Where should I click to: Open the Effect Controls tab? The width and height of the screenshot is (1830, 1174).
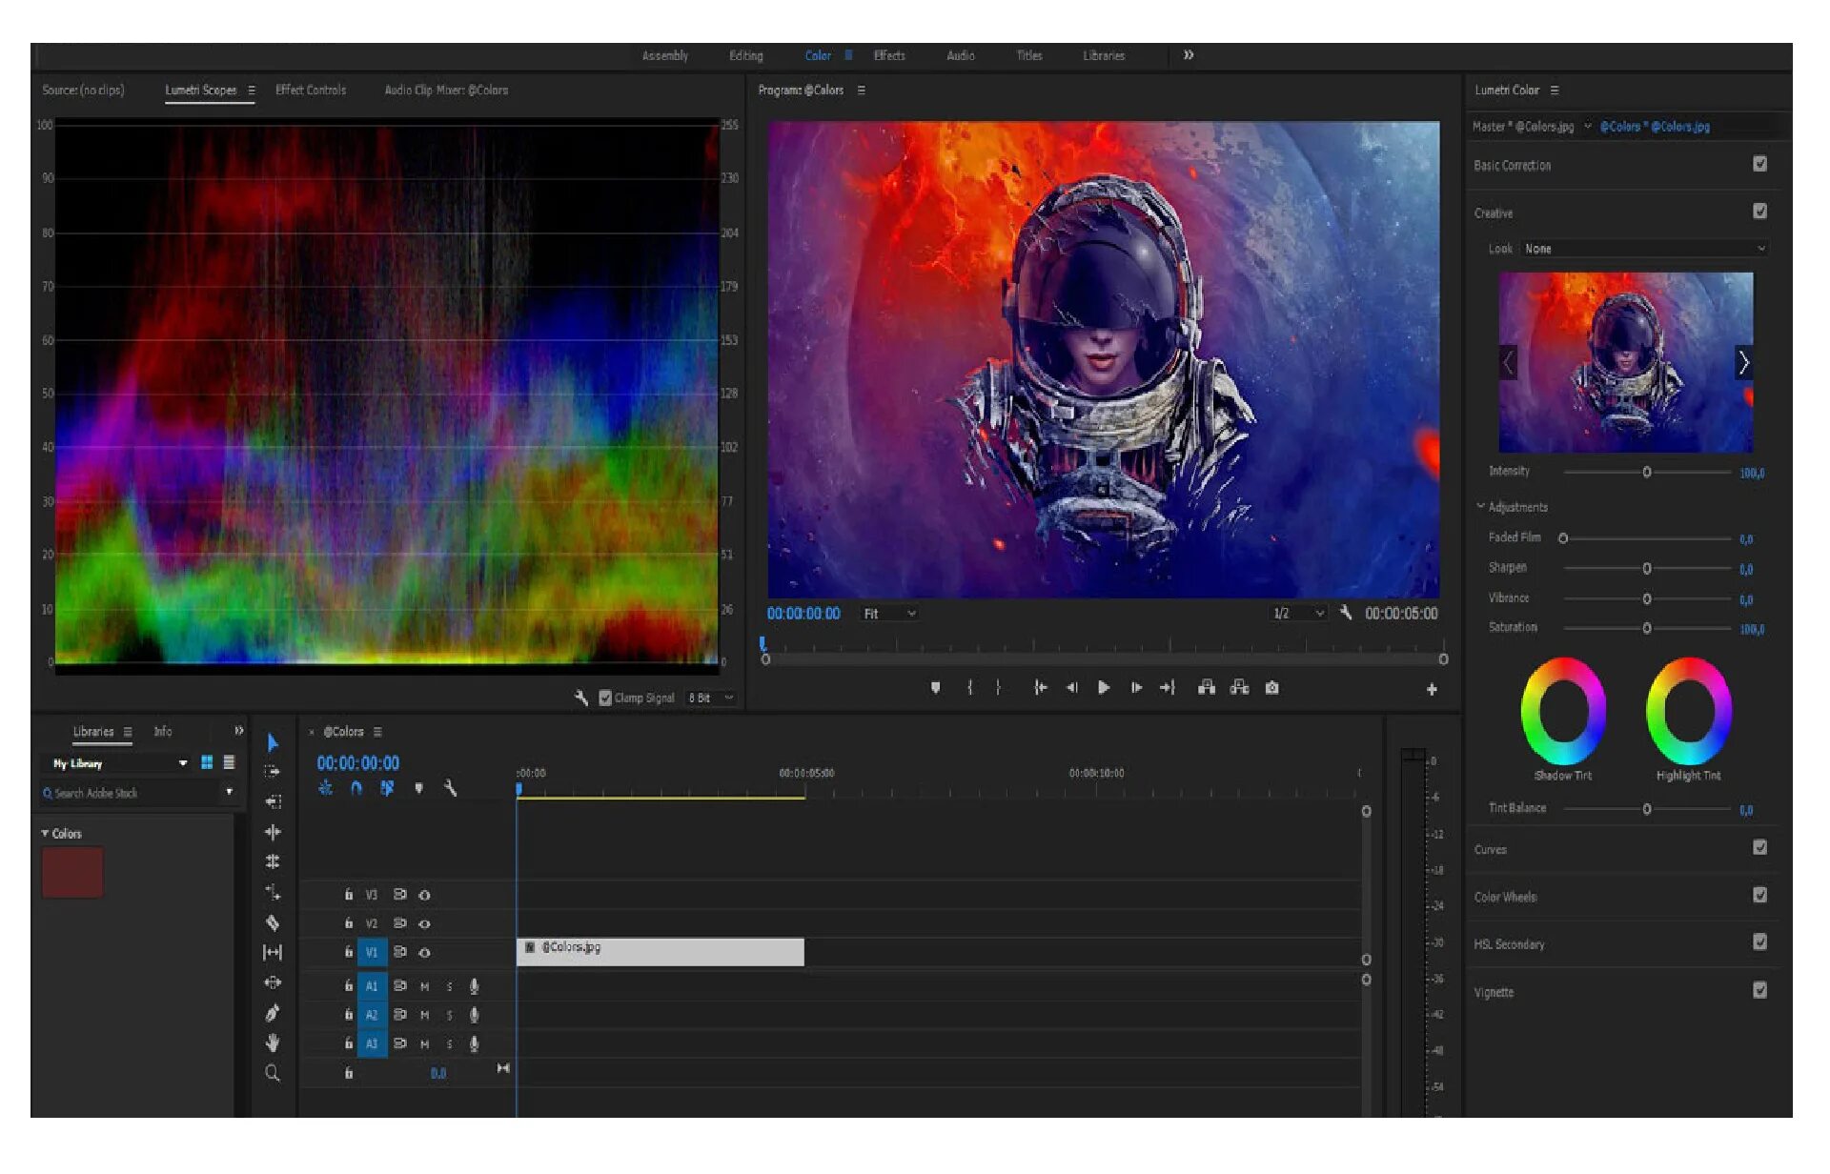(311, 90)
